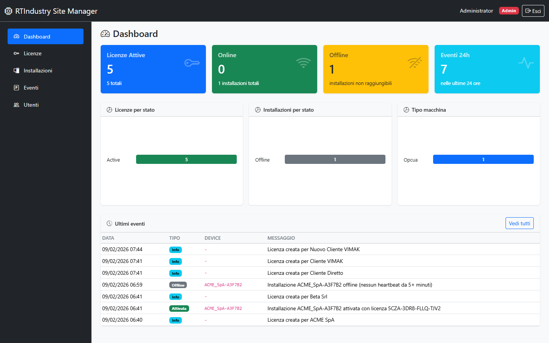Click the offline heartbeat message for ACME_SpA-A3F7B2
The width and height of the screenshot is (549, 343).
(x=350, y=285)
